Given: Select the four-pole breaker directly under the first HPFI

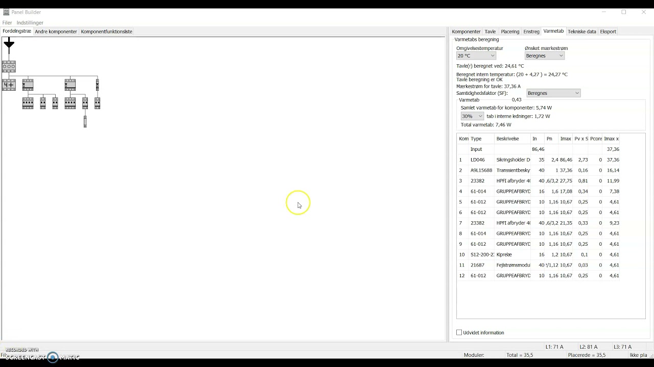Looking at the screenshot, I should [28, 103].
